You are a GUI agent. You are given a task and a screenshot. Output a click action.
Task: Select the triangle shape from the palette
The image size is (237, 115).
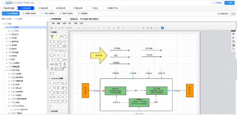pyautogui.click(x=60, y=41)
